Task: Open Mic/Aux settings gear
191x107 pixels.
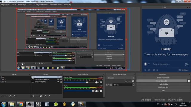Action: point(101,91)
